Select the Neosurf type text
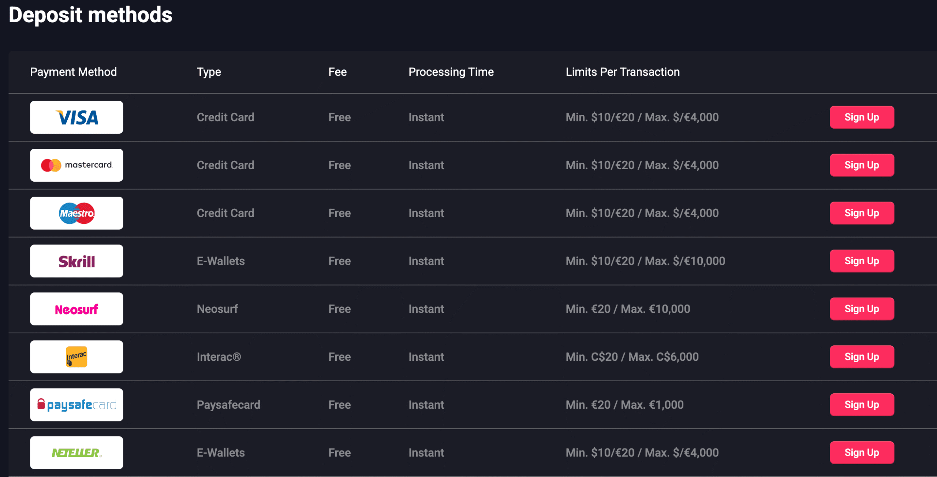Image resolution: width=937 pixels, height=477 pixels. [217, 309]
